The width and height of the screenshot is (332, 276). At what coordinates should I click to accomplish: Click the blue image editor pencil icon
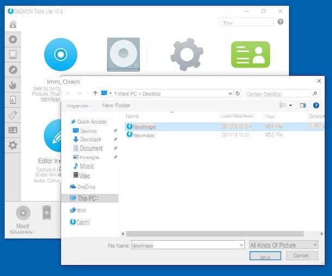[52, 136]
